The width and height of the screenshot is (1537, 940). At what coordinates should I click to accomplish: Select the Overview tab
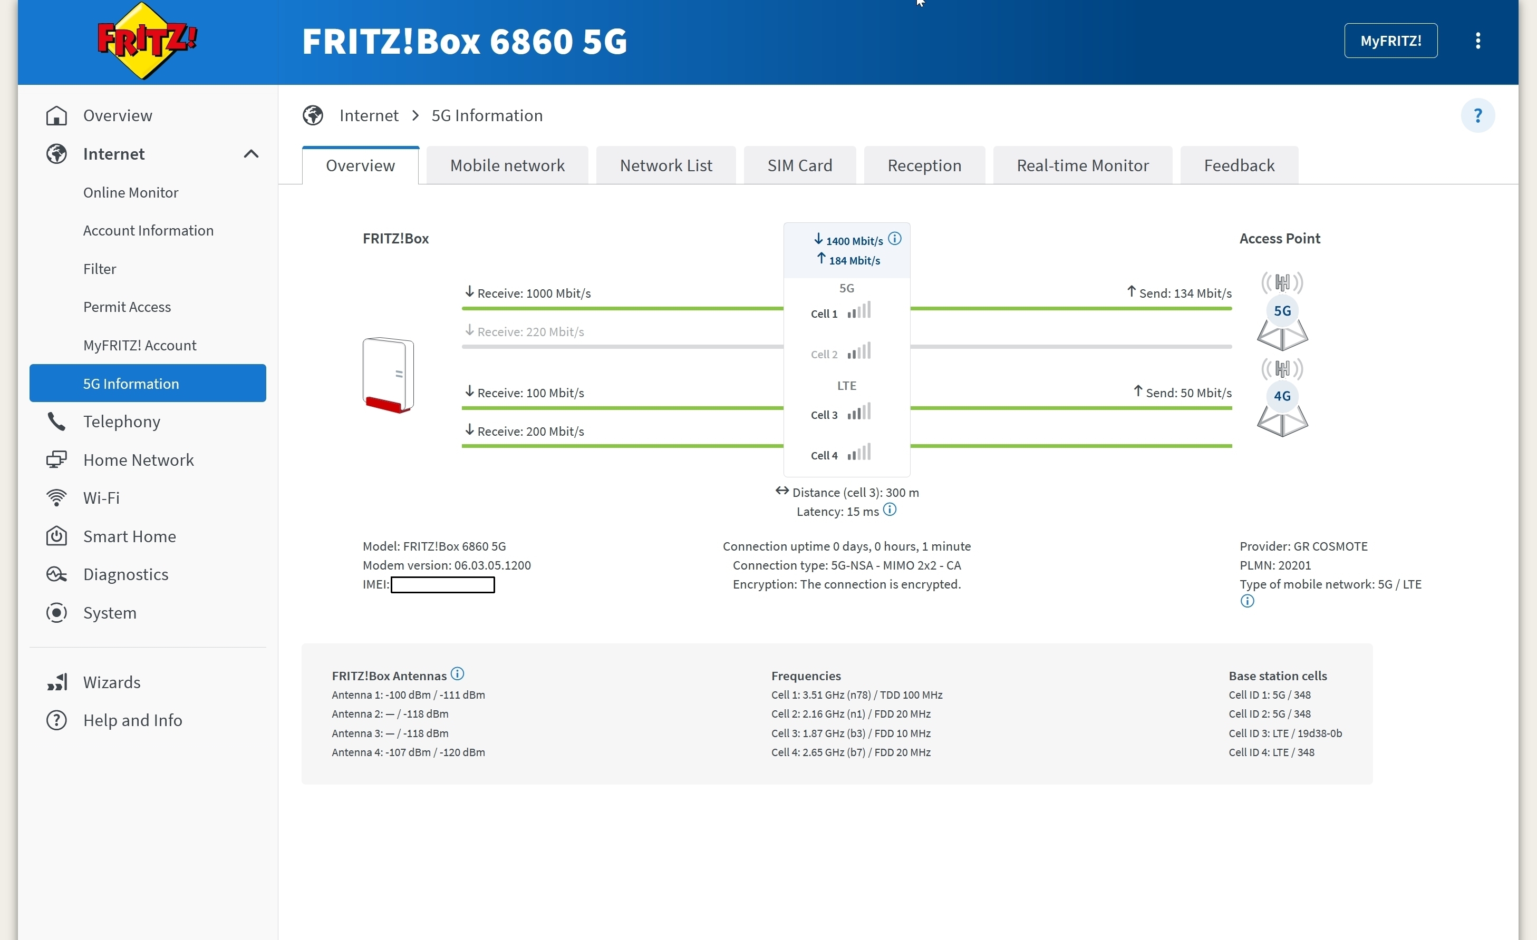point(361,165)
